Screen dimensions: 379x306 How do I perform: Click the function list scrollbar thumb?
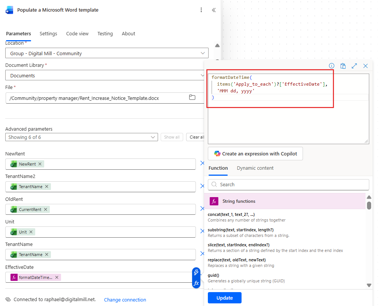tap(369, 205)
